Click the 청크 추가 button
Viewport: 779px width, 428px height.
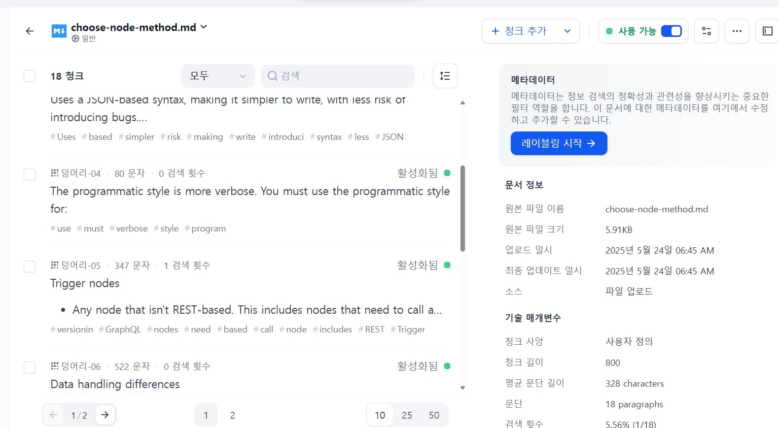519,31
